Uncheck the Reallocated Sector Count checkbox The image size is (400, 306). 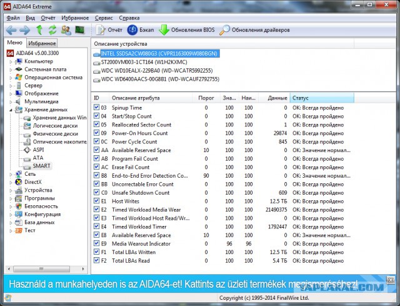(x=96, y=125)
